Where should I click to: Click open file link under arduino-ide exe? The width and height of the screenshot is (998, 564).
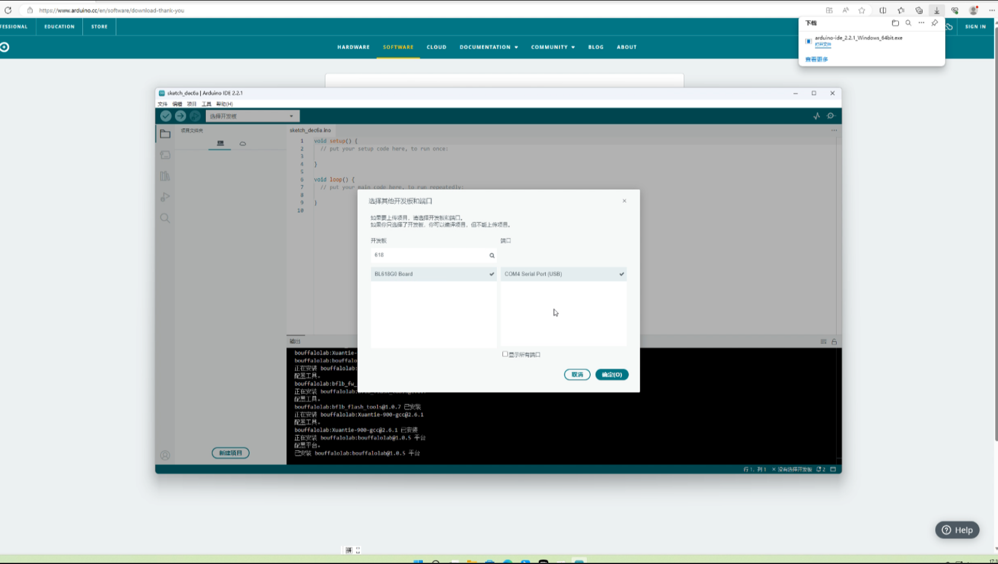(x=823, y=44)
